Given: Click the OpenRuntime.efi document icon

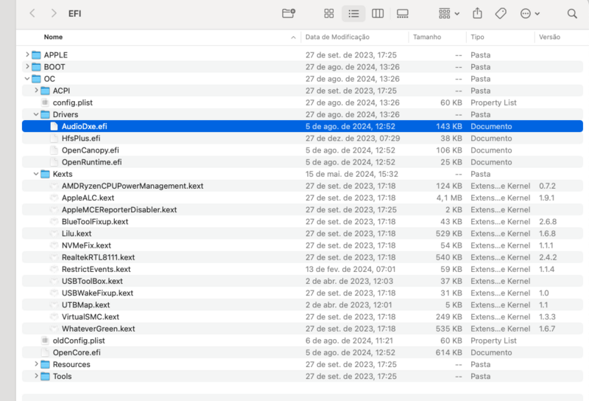Looking at the screenshot, I should click(54, 162).
